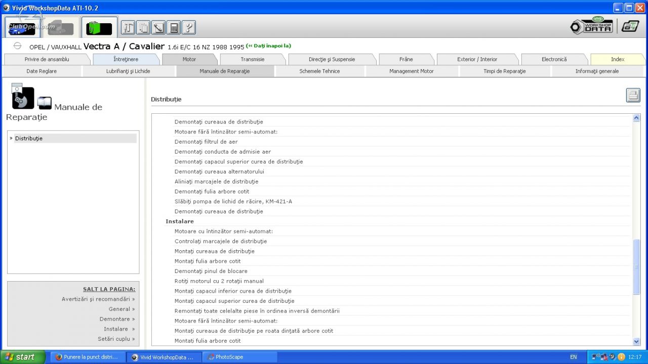
Task: Click the content scrollbar up arrow
Action: pos(636,118)
